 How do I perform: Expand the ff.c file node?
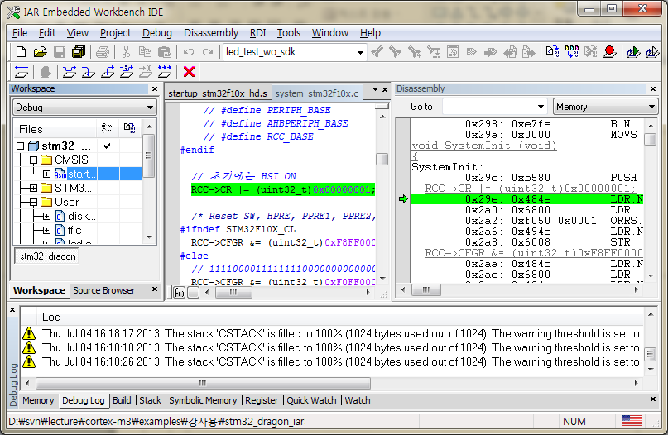tap(47, 230)
